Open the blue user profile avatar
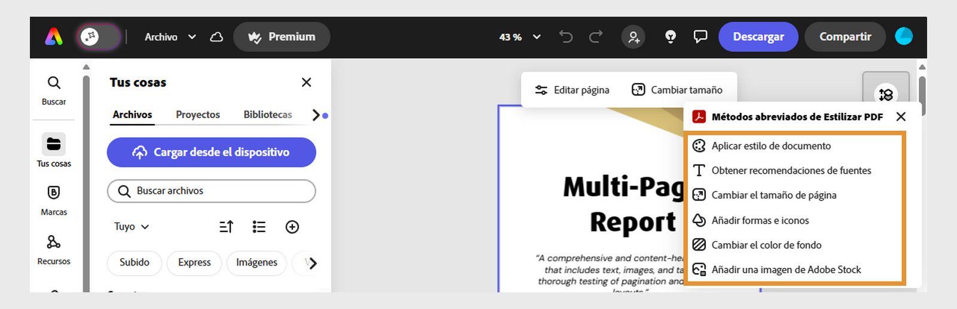The height and width of the screenshot is (309, 957). tap(904, 36)
